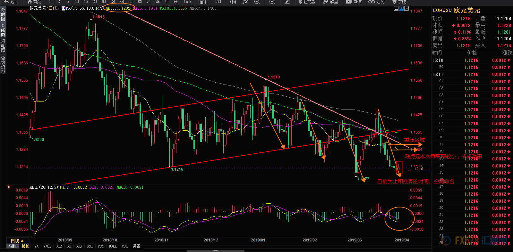Open the bar chart style icon
Screen dimensions: 513x252
pyautogui.click(x=203, y=2)
